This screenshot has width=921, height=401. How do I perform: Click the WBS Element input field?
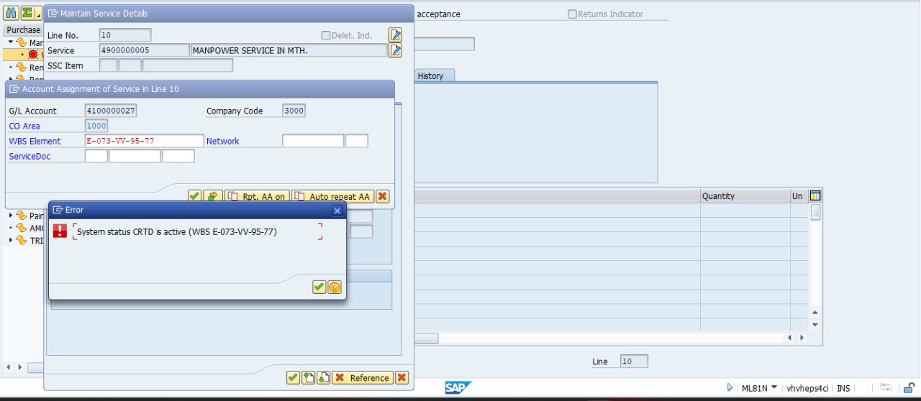144,141
